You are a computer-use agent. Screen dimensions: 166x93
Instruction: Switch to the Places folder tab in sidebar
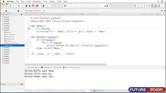pyautogui.click(x=6, y=11)
